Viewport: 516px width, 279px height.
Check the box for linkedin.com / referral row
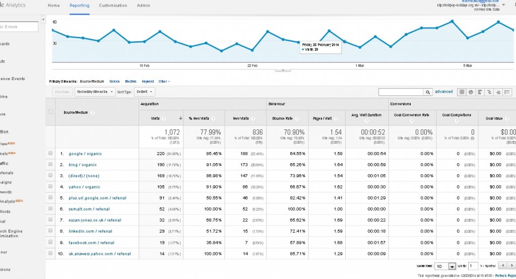50,231
